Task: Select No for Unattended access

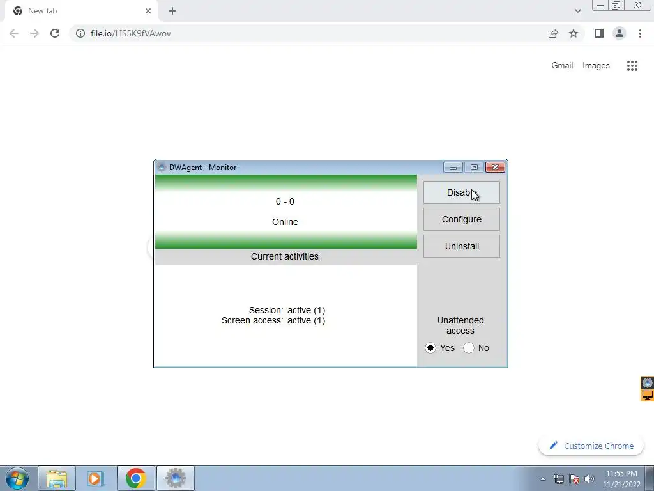Action: click(469, 348)
